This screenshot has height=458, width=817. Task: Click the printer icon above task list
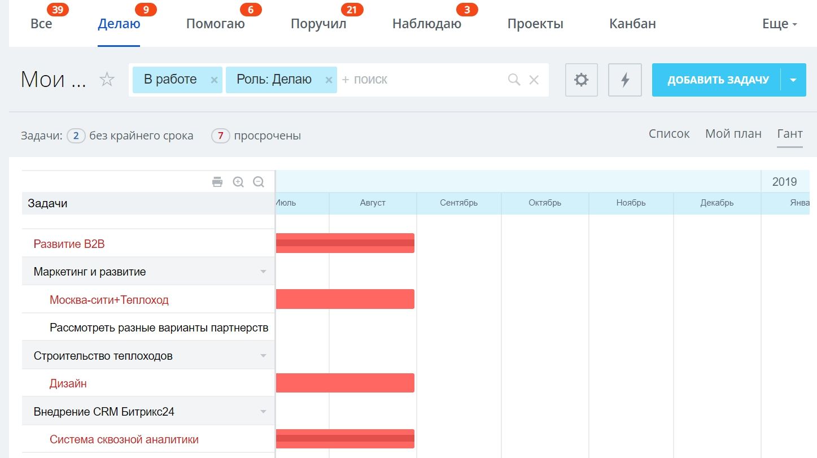[x=217, y=182]
